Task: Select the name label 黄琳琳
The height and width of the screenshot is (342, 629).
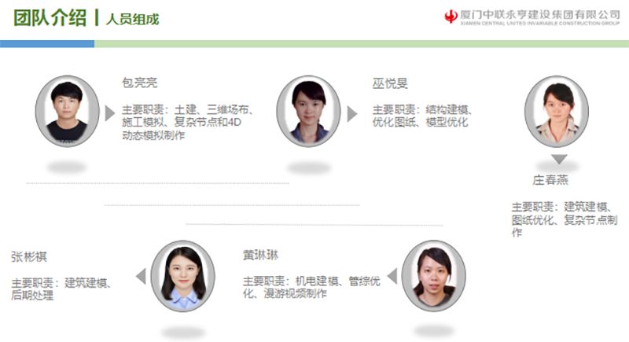Action: (x=260, y=255)
